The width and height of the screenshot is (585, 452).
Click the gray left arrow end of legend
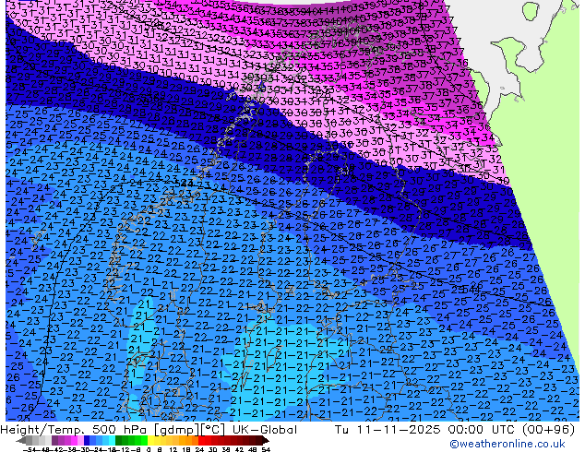[21, 440]
